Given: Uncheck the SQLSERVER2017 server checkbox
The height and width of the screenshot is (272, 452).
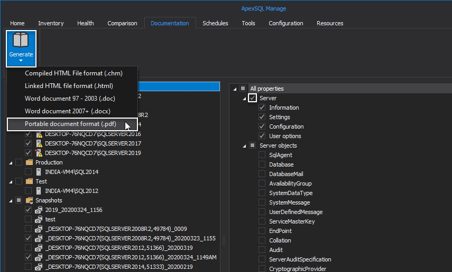Looking at the screenshot, I should [28, 143].
